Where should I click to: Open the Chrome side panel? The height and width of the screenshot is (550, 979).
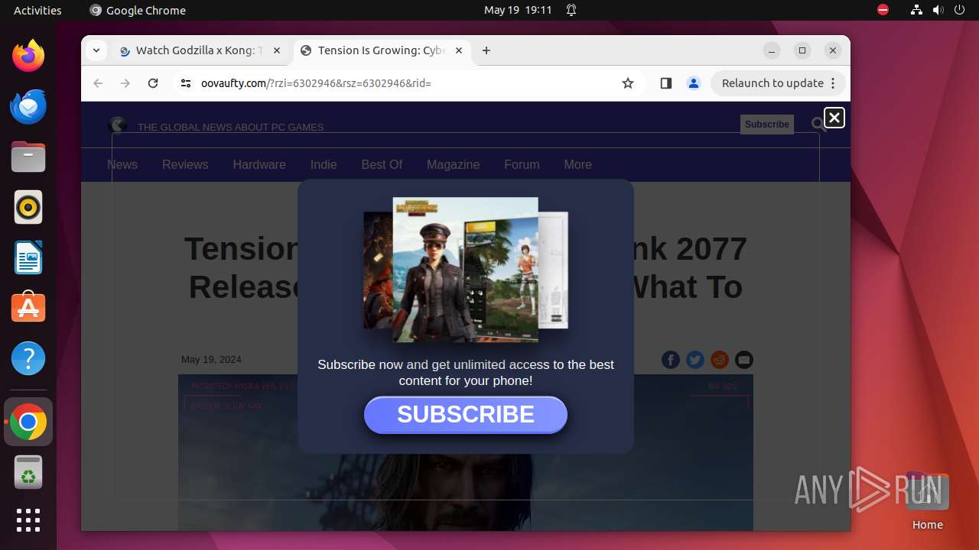point(665,83)
